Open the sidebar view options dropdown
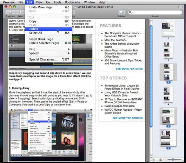 (161, 160)
